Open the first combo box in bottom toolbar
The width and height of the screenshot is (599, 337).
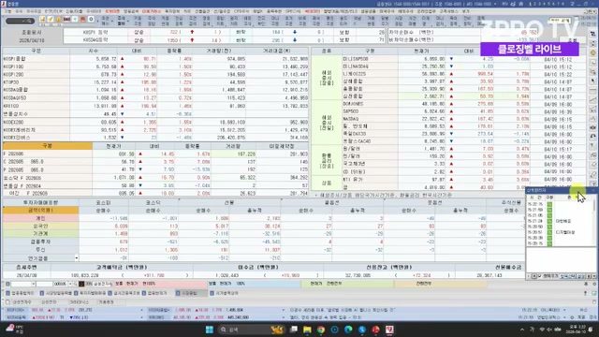[x=22, y=284]
